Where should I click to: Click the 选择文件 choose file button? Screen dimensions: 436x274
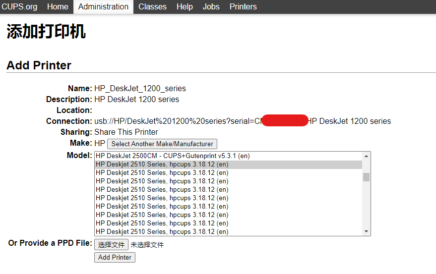[111, 245]
